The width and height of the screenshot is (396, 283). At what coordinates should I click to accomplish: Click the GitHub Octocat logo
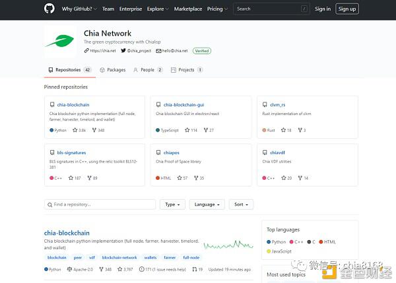coord(49,9)
